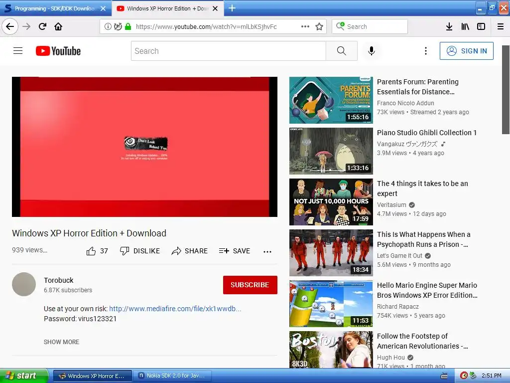Screen dimensions: 510x383
Task: Click the green padlock security icon
Action: coord(128,27)
